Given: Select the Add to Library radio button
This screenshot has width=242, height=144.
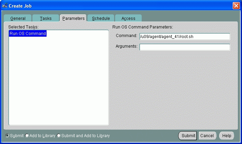Looking at the screenshot, I should click(27, 135).
